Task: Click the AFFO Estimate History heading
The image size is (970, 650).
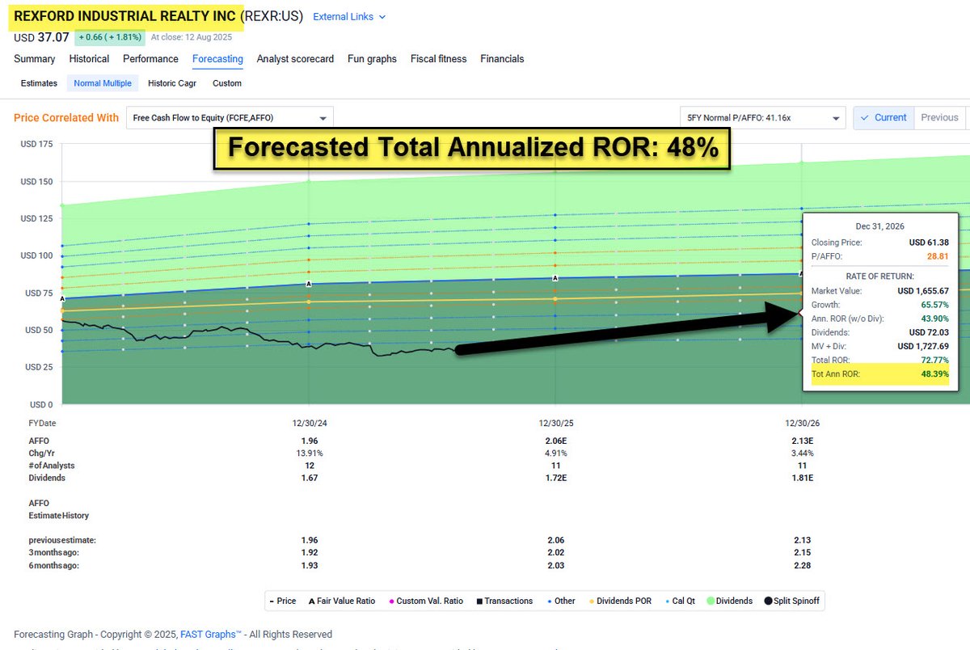Action: [58, 509]
